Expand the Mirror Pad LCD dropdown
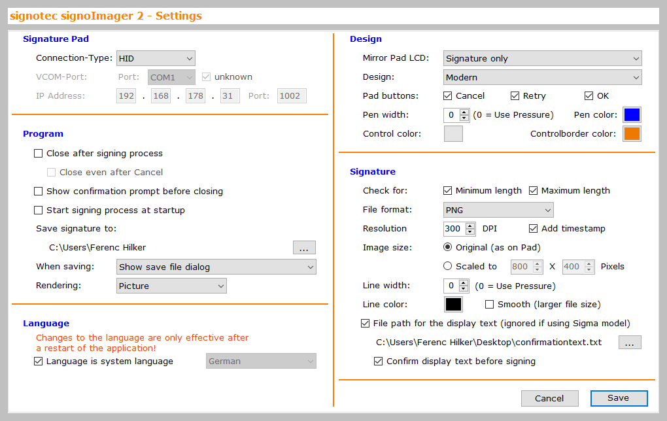667x421 pixels. (542, 59)
